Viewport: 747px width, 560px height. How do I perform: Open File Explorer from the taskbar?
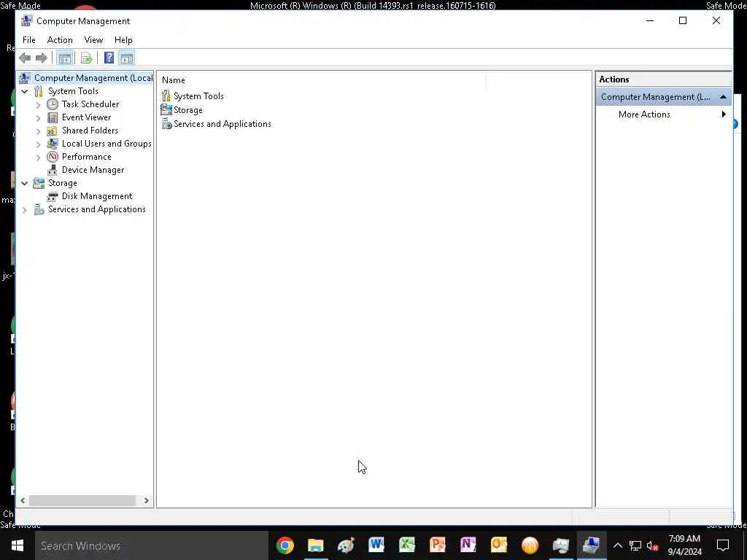(315, 545)
